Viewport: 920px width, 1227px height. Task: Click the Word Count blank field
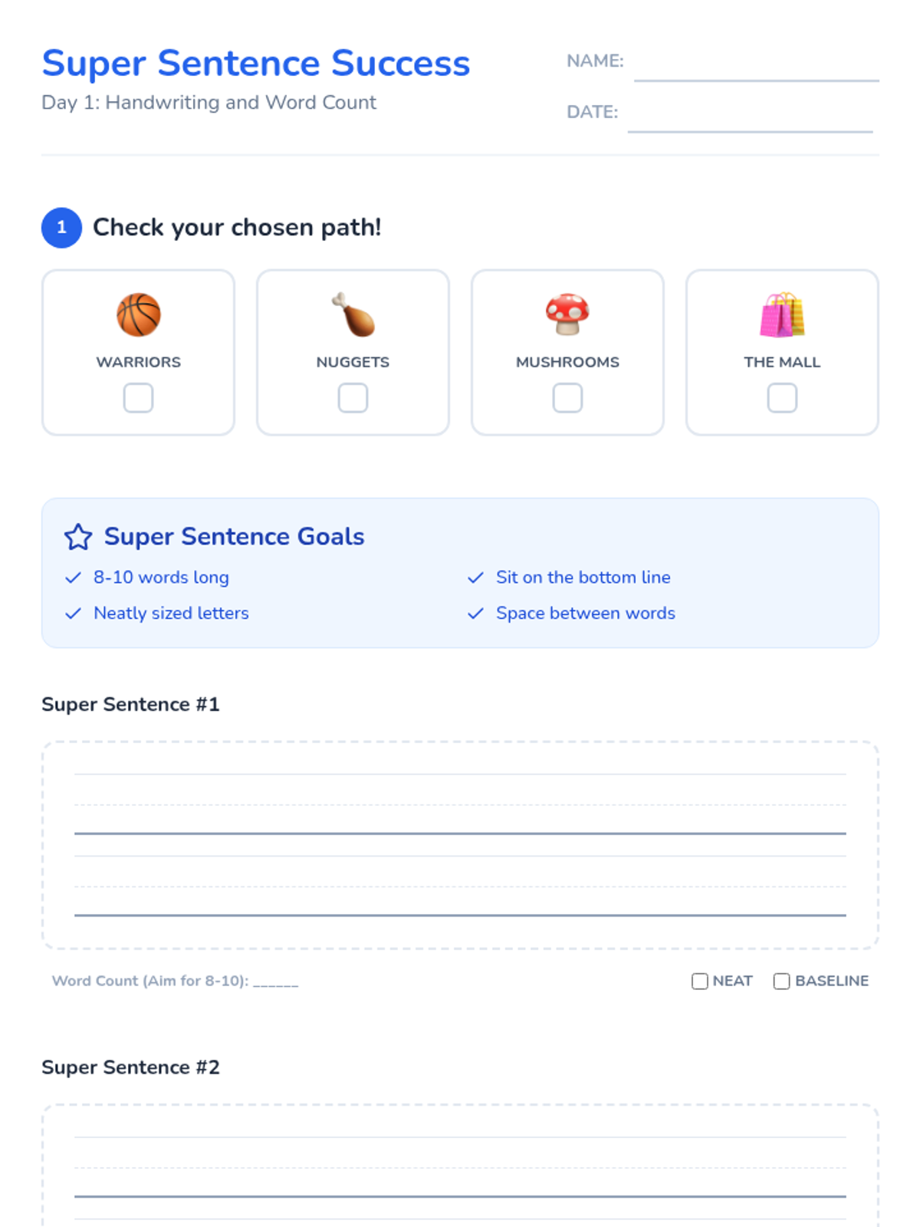click(x=276, y=982)
